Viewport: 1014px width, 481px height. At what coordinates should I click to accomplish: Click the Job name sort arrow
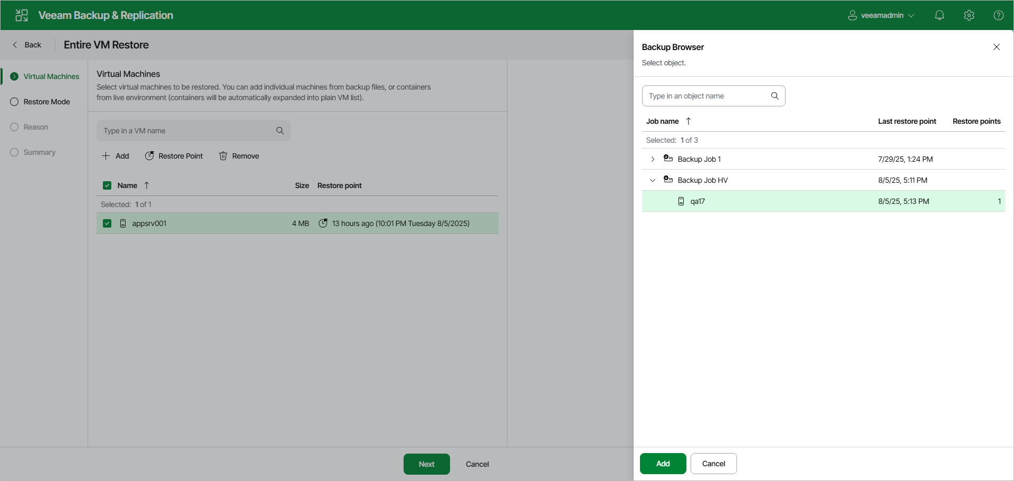pyautogui.click(x=688, y=121)
